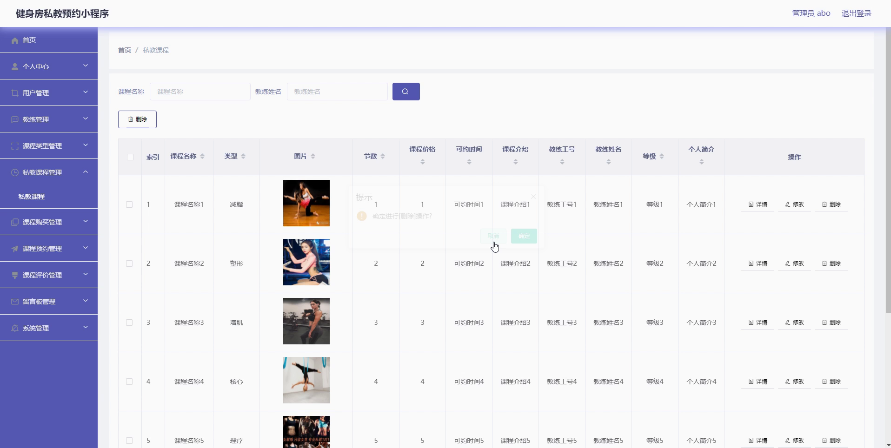Toggle the select-all checkbox in table header

(130, 157)
